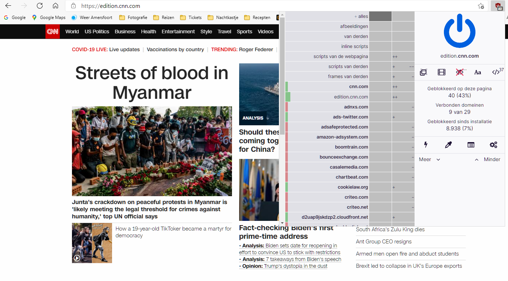Open the Google bookmark
This screenshot has height=281, width=508.
click(x=15, y=17)
